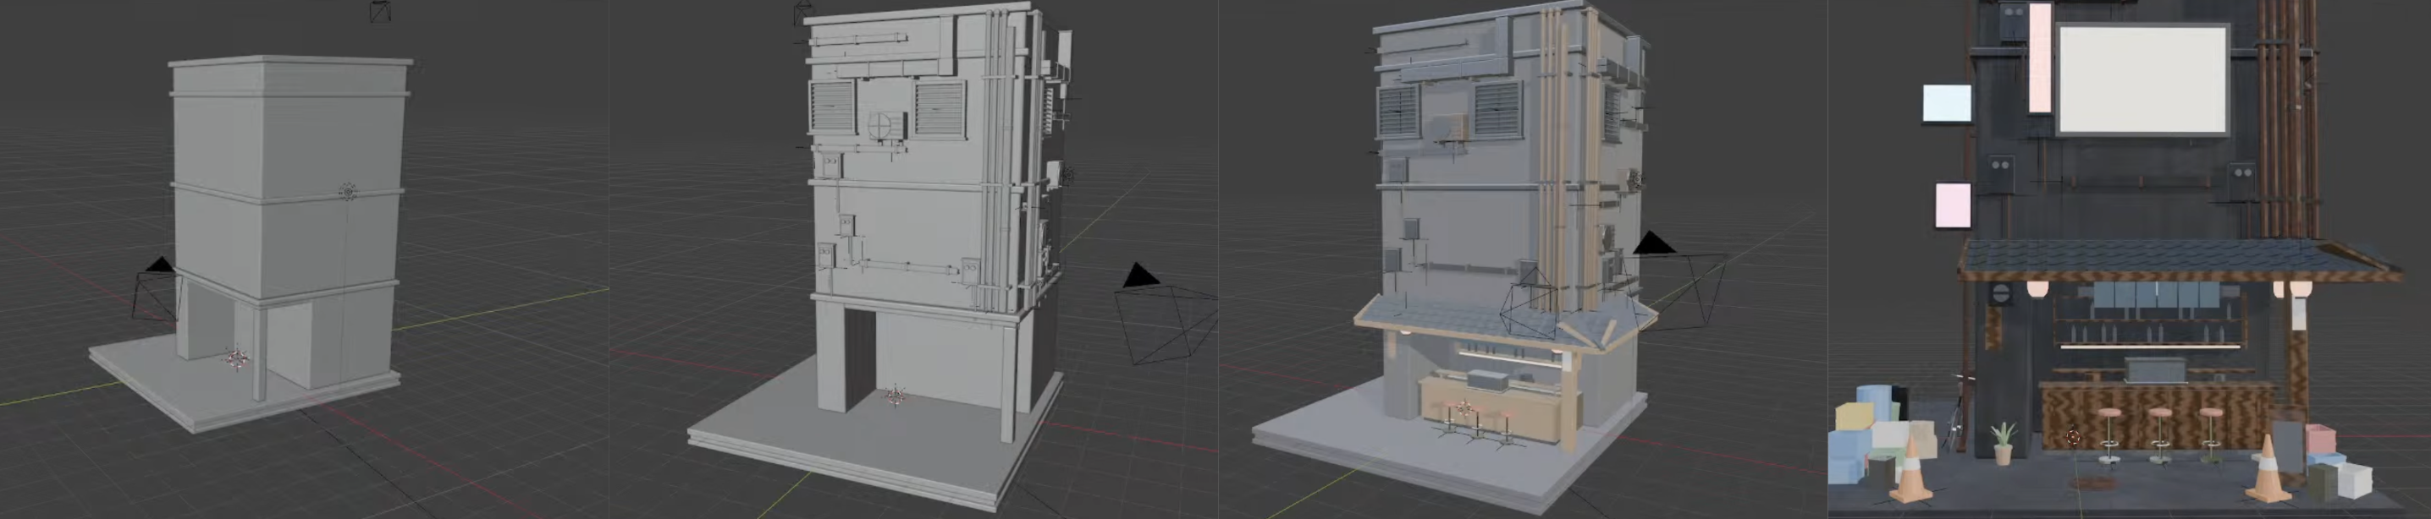The image size is (2431, 519).
Task: Select the camera object beside the blockout building
Action: pos(156,290)
